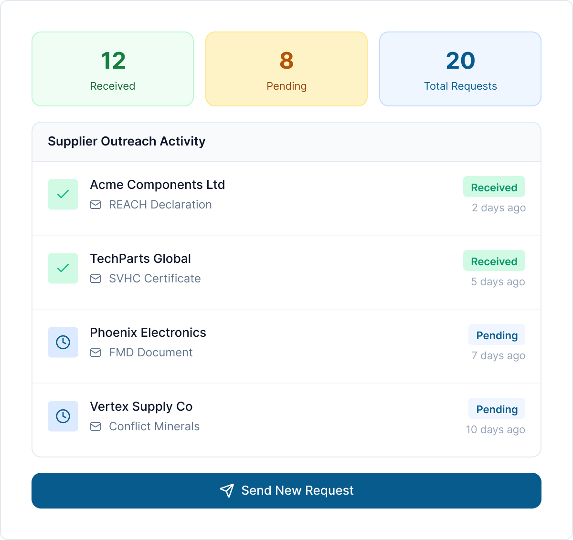The width and height of the screenshot is (573, 540).
Task: Click the clock icon next to Phoenix Electronics
Action: point(63,342)
